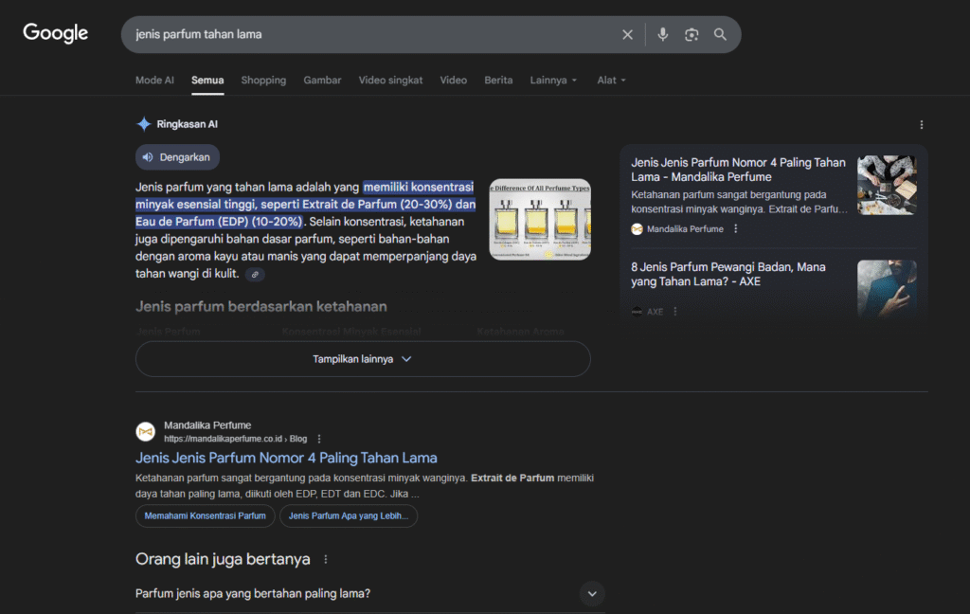Open search by image (Lens) icon

point(692,34)
